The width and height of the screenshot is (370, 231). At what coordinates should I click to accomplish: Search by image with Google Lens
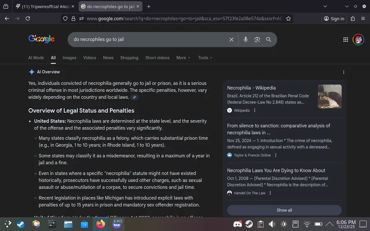click(257, 39)
